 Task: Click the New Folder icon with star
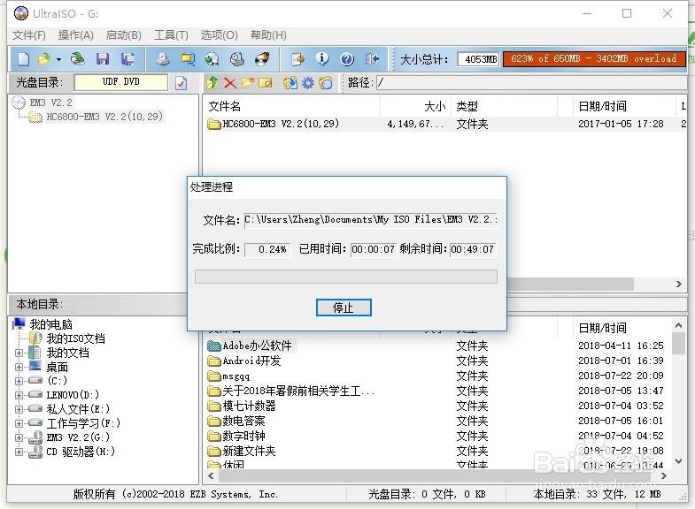click(x=248, y=83)
